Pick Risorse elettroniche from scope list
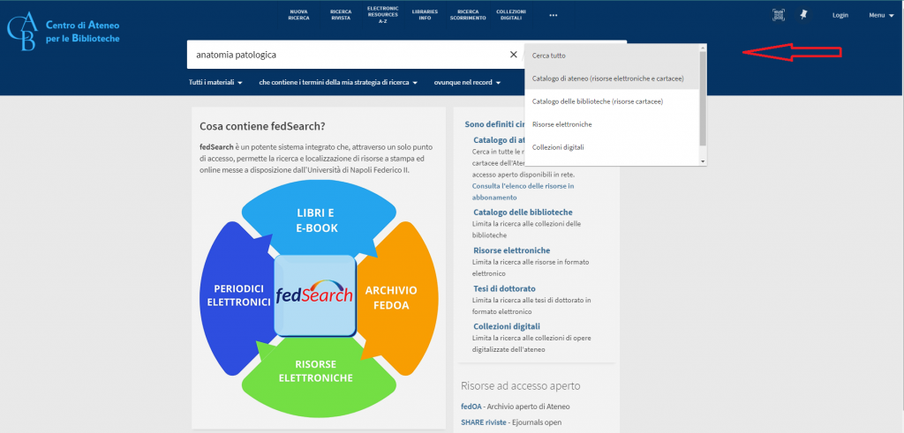The image size is (904, 433). (x=562, y=124)
